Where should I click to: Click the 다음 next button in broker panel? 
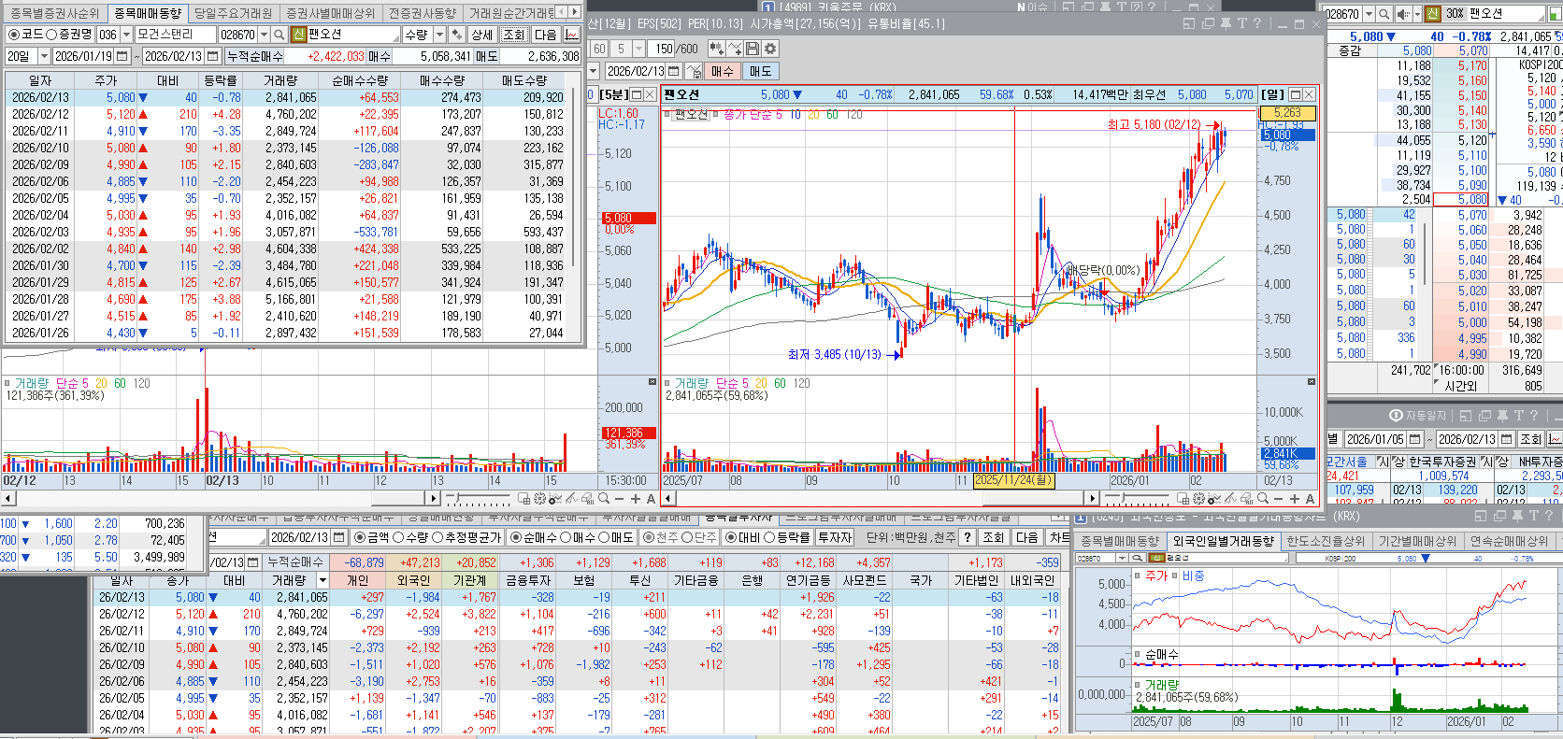tap(545, 35)
